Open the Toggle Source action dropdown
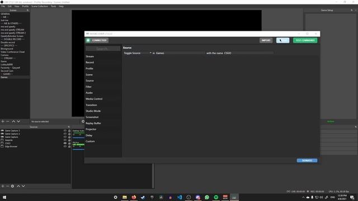 138,53
